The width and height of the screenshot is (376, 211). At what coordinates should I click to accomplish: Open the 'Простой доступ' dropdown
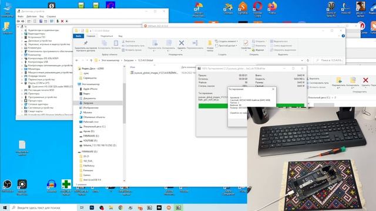coord(226,46)
